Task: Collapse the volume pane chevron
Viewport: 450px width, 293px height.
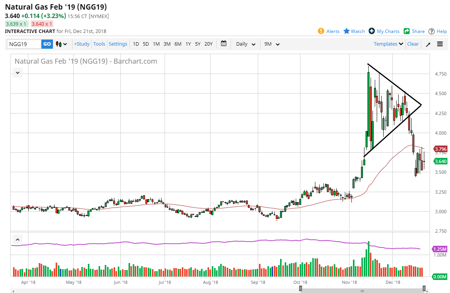Action: click(18, 239)
